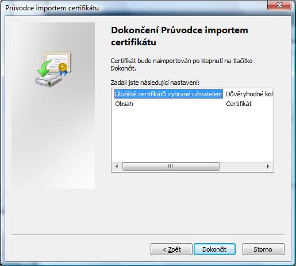Click the right arrow of the horizontal scrollbar
The width and height of the screenshot is (296, 266).
(x=268, y=166)
